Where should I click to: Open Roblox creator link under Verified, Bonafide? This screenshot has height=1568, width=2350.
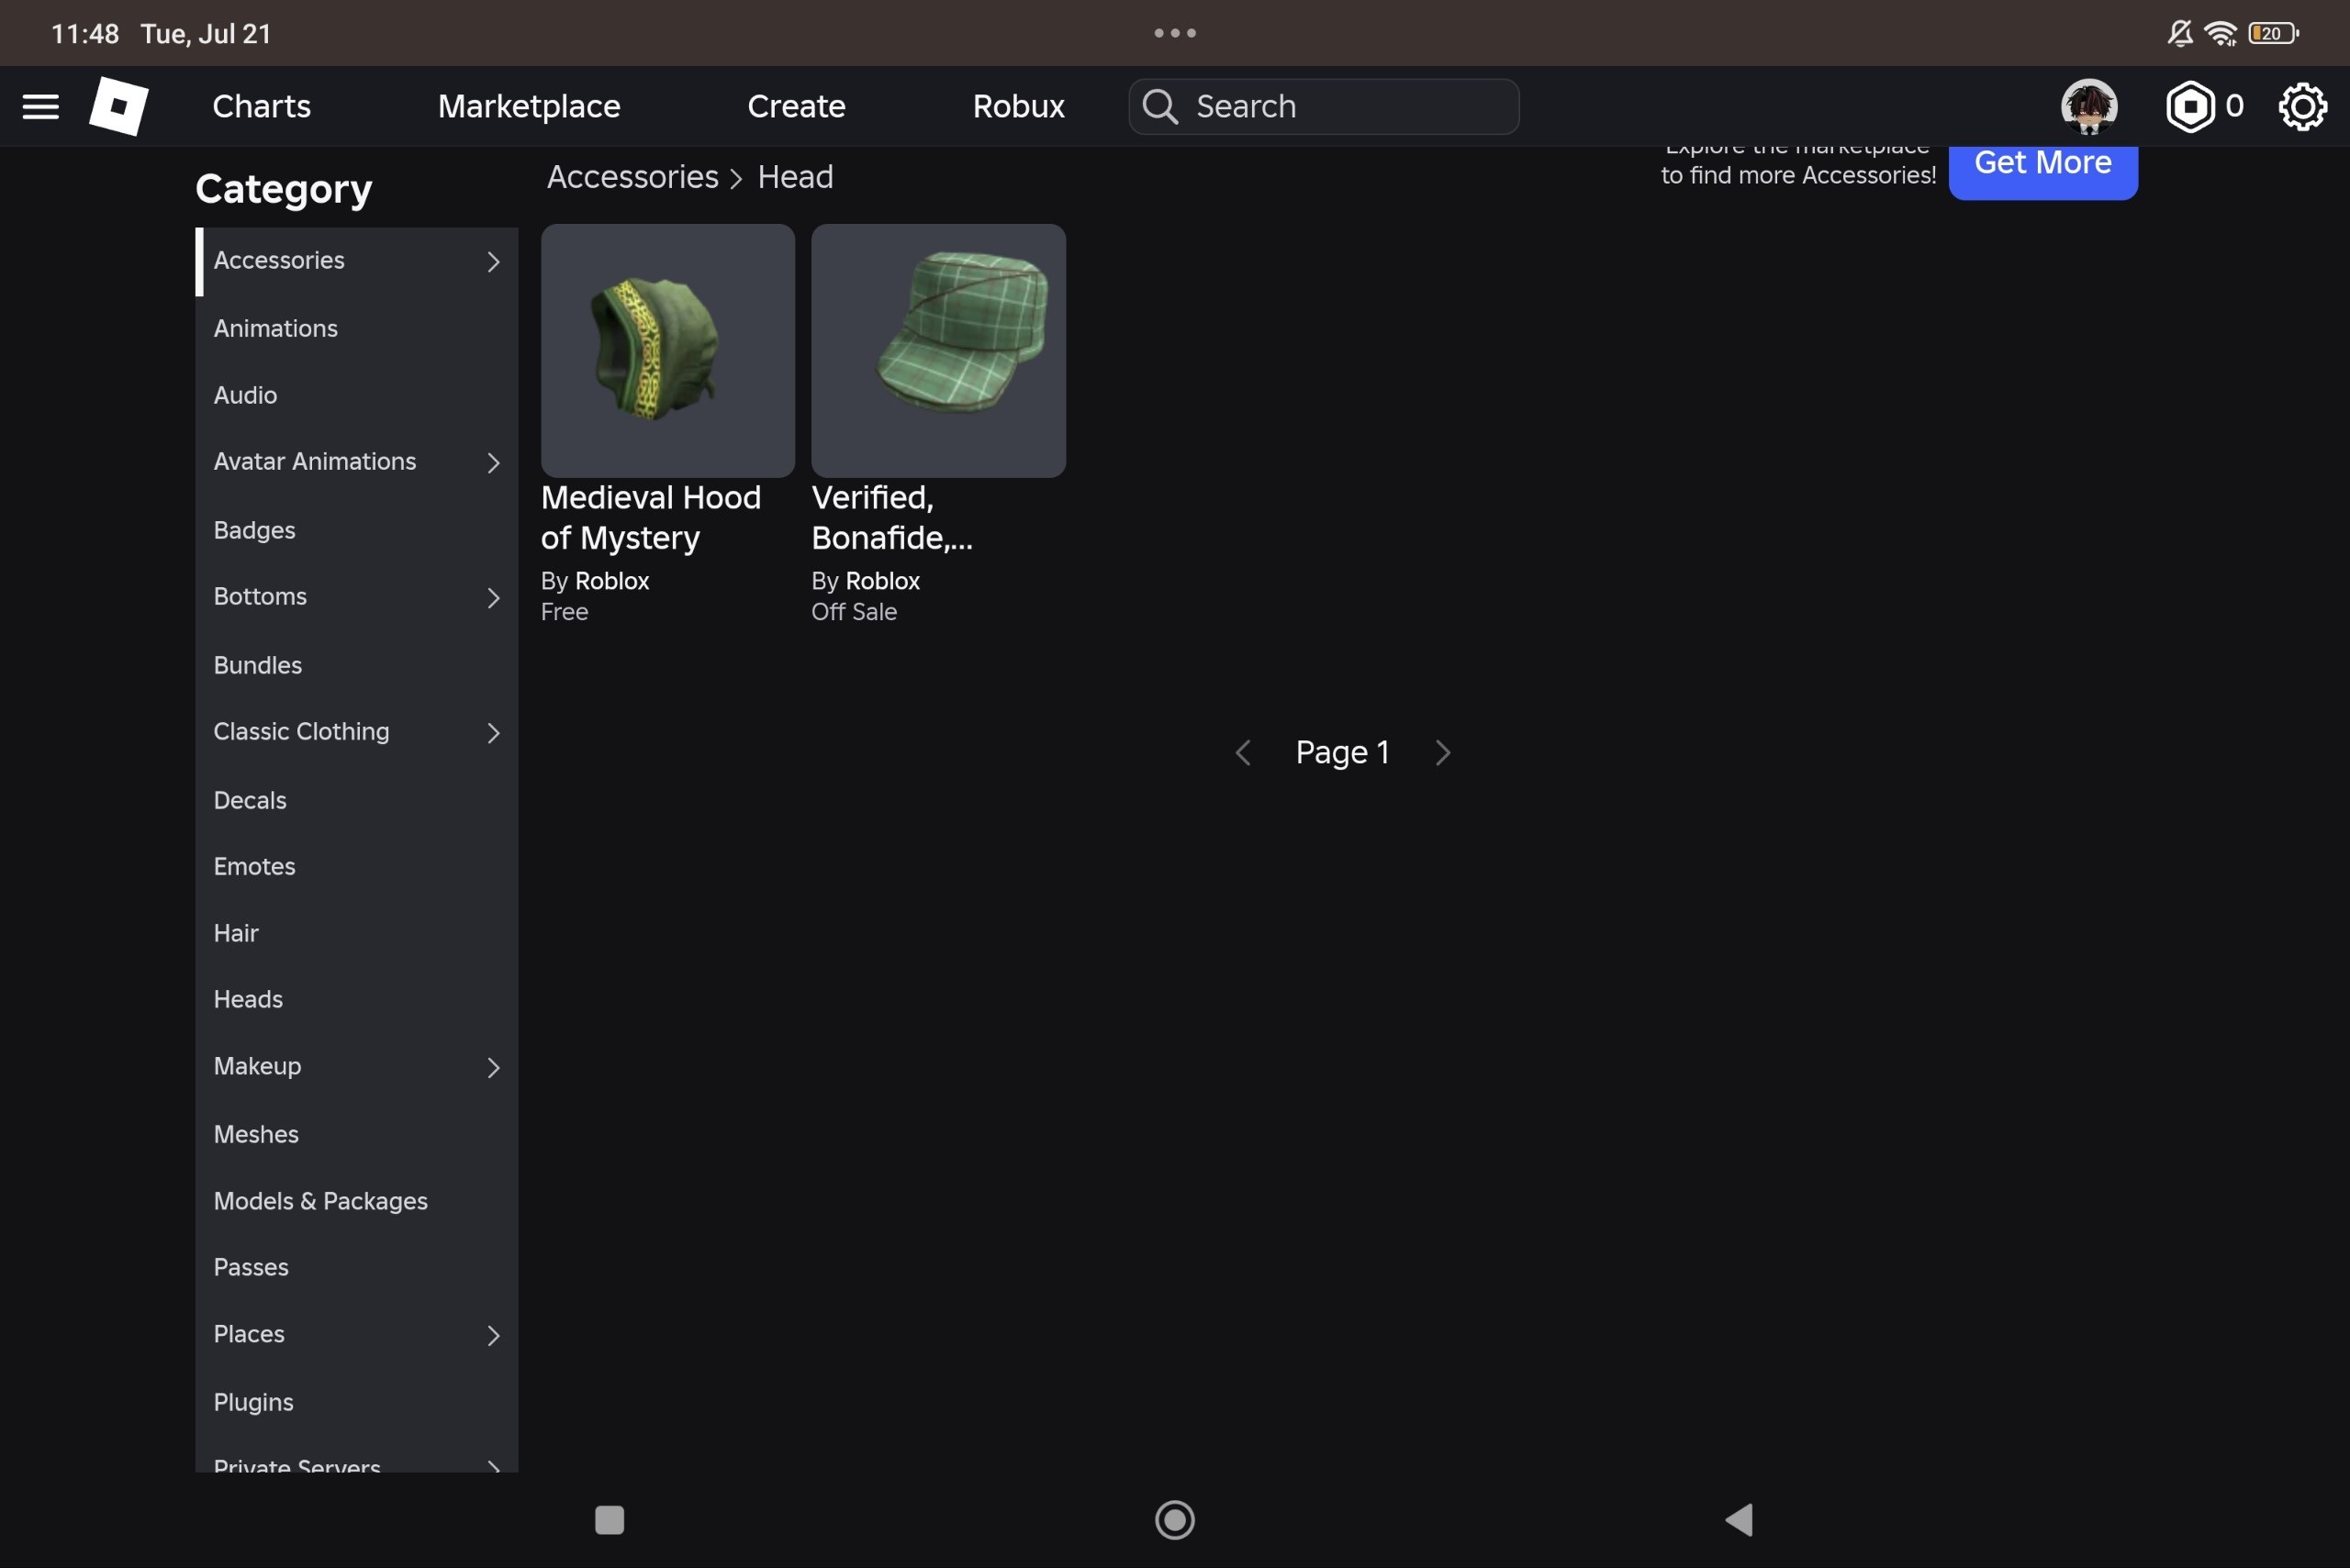(x=882, y=581)
